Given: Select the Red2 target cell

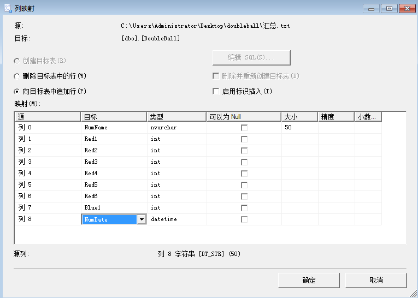Looking at the screenshot, I should click(114, 151).
